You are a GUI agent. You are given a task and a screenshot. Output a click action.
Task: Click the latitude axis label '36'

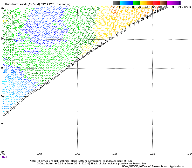pyautogui.click(x=2, y=68)
